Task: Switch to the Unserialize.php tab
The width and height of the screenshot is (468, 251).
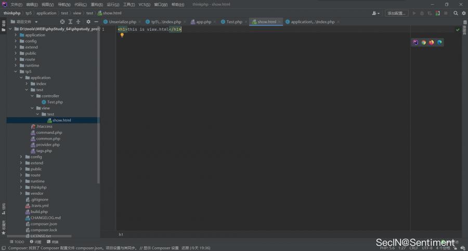Action: [122, 22]
